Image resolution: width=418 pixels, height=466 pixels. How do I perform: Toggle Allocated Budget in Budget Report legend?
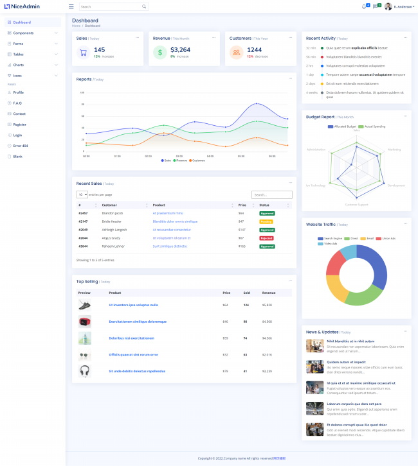341,126
